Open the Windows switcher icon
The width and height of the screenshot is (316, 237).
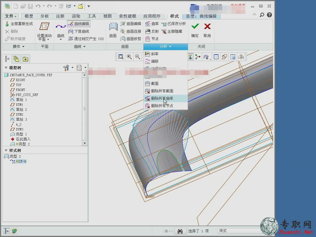(x=69, y=6)
